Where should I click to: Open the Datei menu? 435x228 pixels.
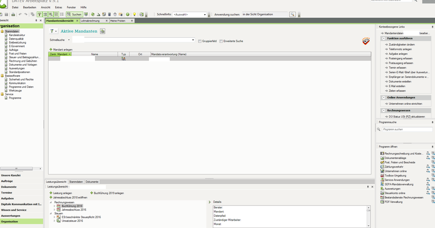pos(15,7)
